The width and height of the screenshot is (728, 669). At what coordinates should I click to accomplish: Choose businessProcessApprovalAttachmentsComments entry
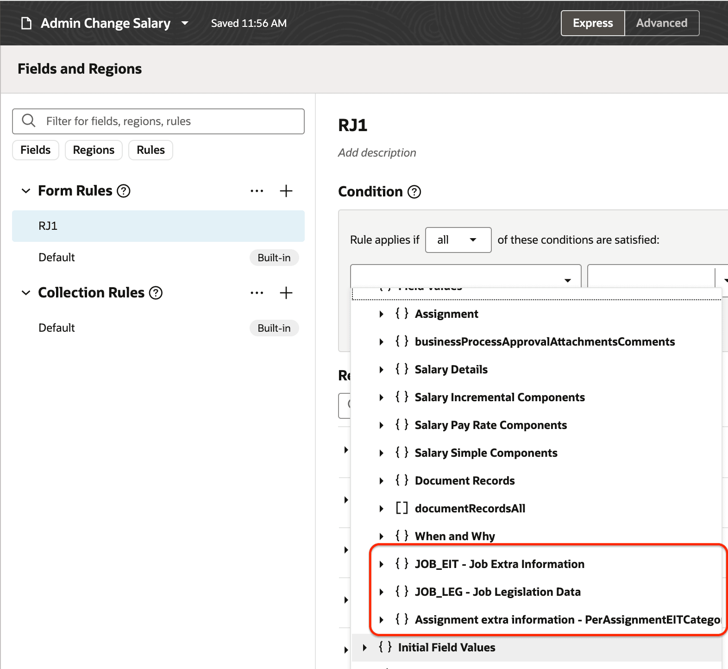pos(545,342)
